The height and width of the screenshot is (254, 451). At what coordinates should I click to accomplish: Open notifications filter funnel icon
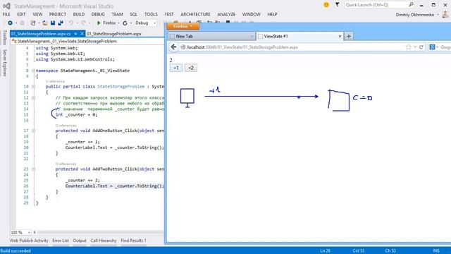337,5
